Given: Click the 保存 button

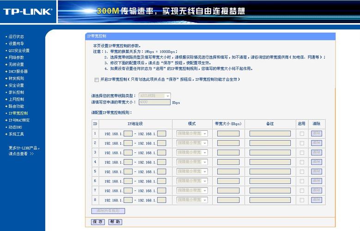Looking at the screenshot, I should [x=98, y=222].
